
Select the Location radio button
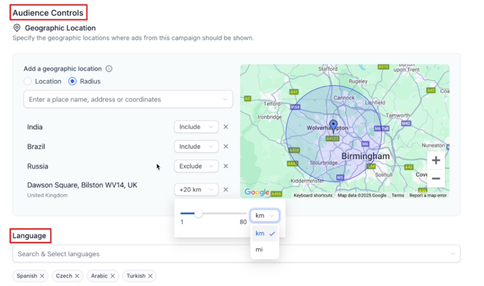click(x=27, y=82)
